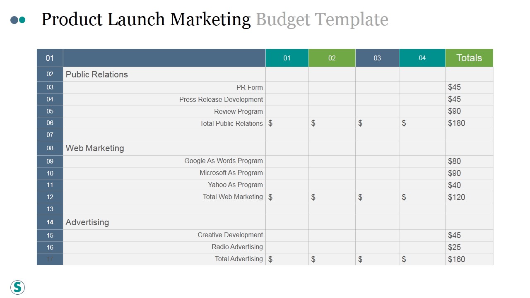Select row number 16 cell
This screenshot has width=530, height=298.
[50, 248]
